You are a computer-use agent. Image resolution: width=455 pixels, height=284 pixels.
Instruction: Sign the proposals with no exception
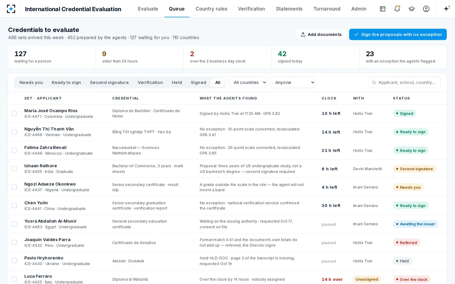point(398,34)
